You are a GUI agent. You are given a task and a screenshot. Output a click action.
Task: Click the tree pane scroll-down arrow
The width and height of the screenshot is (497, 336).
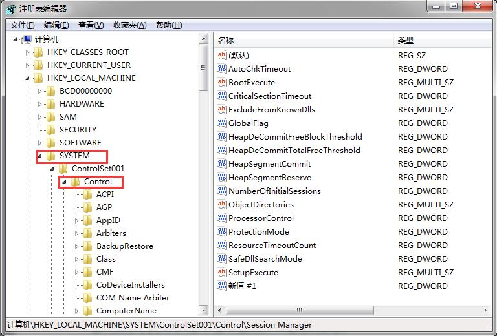203,310
